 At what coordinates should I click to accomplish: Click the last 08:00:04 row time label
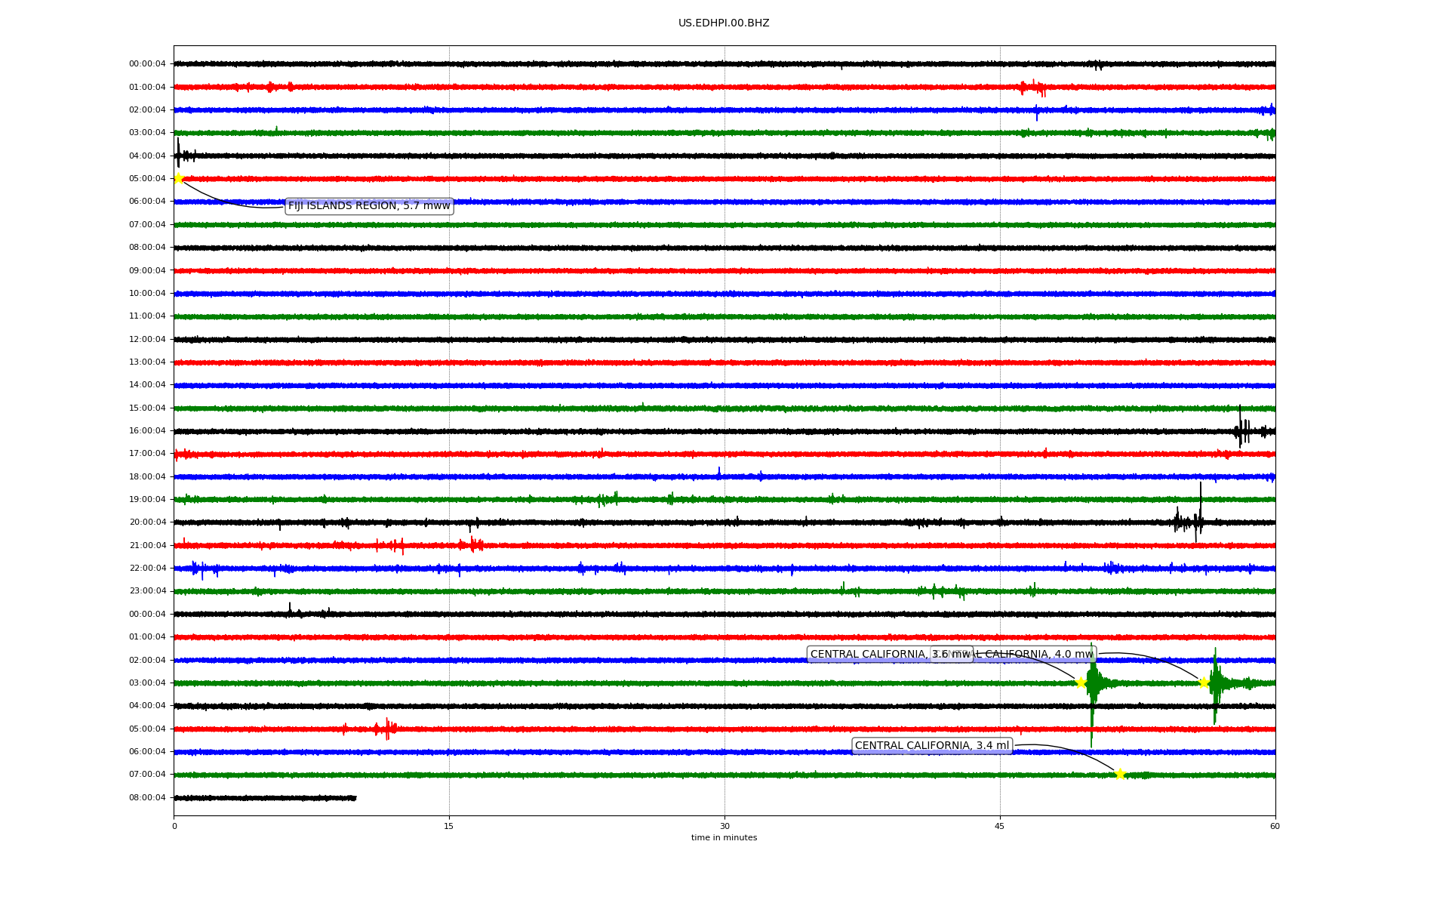pyautogui.click(x=147, y=798)
